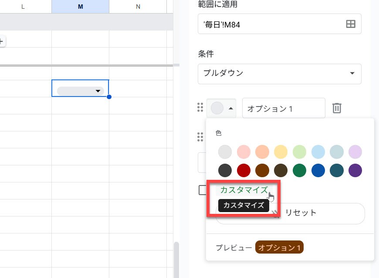Open the 条件 プルダウン dropdown
379x278 pixels.
pos(279,73)
